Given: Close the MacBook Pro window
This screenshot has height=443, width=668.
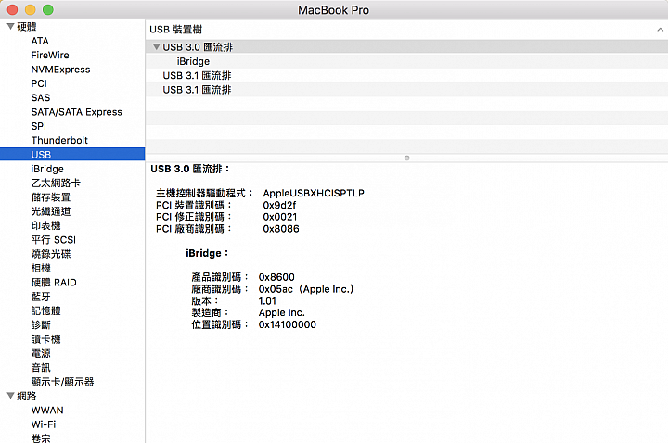Looking at the screenshot, I should click(12, 9).
